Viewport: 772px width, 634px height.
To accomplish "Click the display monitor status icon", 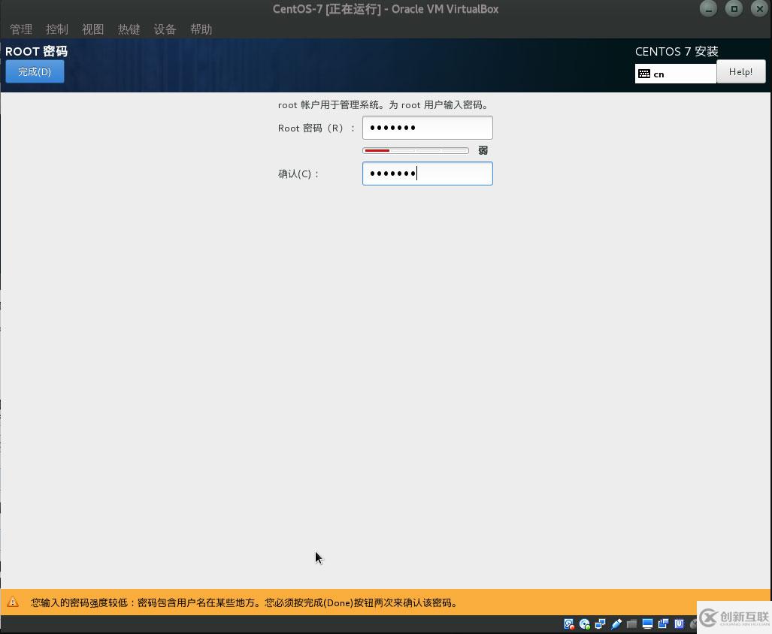I will point(647,624).
